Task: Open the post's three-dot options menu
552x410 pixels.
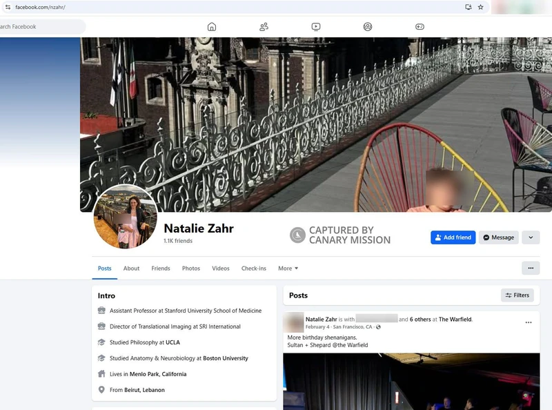Action: pos(529,322)
